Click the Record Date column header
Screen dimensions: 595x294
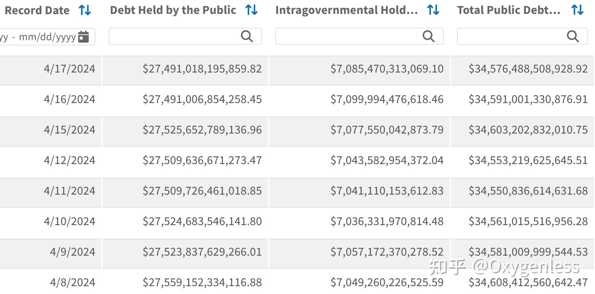37,11
